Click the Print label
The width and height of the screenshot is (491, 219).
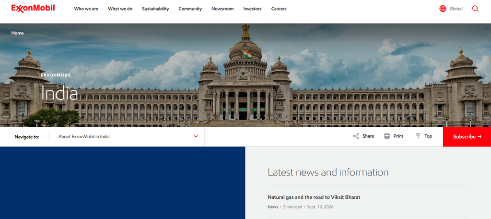(x=398, y=136)
